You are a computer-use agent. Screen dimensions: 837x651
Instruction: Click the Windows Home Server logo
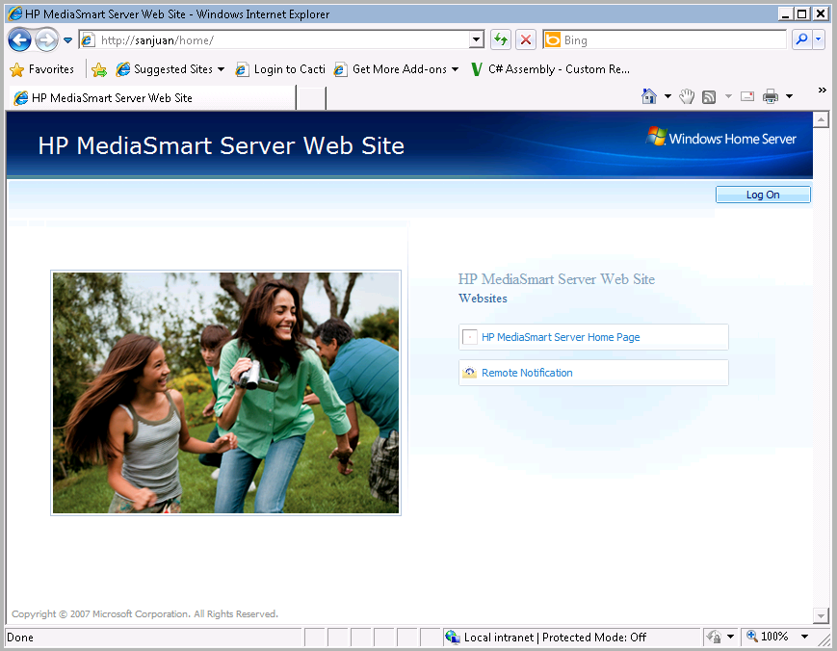click(721, 138)
